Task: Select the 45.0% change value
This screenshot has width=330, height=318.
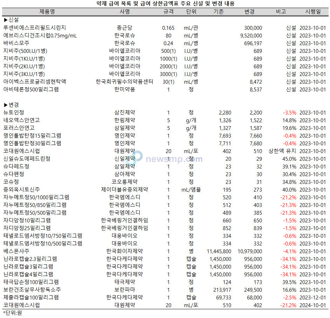Action: pos(289,159)
